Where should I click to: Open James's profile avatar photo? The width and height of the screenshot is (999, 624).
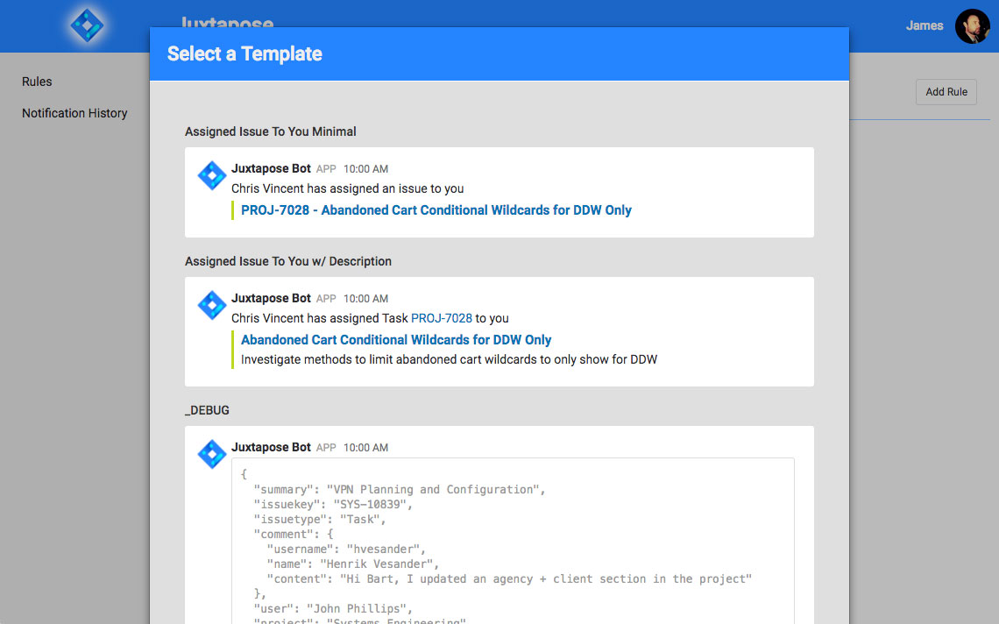(972, 26)
